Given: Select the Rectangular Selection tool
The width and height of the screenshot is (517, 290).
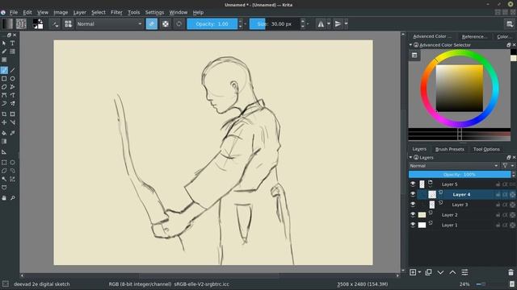Looking at the screenshot, I should point(4,163).
